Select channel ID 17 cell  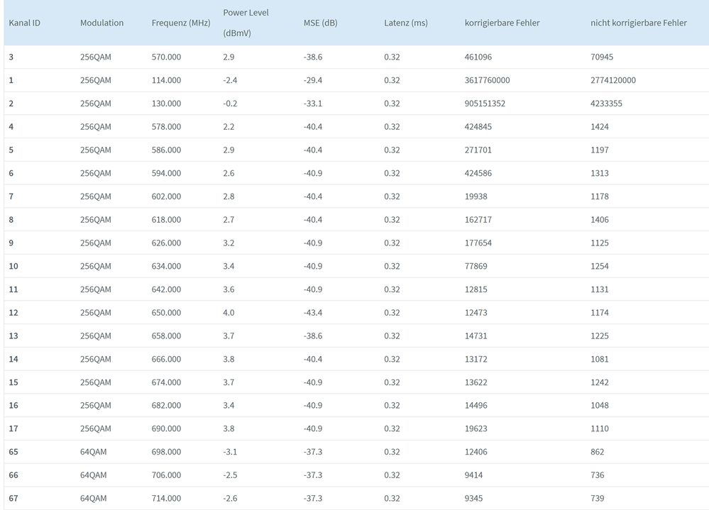click(x=13, y=428)
